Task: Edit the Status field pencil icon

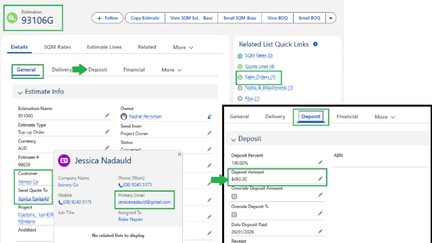Action: point(209,149)
